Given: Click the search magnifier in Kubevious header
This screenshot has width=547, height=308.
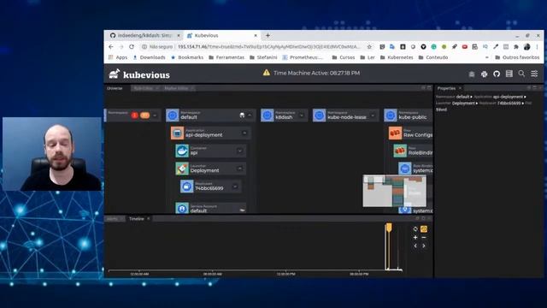Looking at the screenshot, I should pos(521,74).
